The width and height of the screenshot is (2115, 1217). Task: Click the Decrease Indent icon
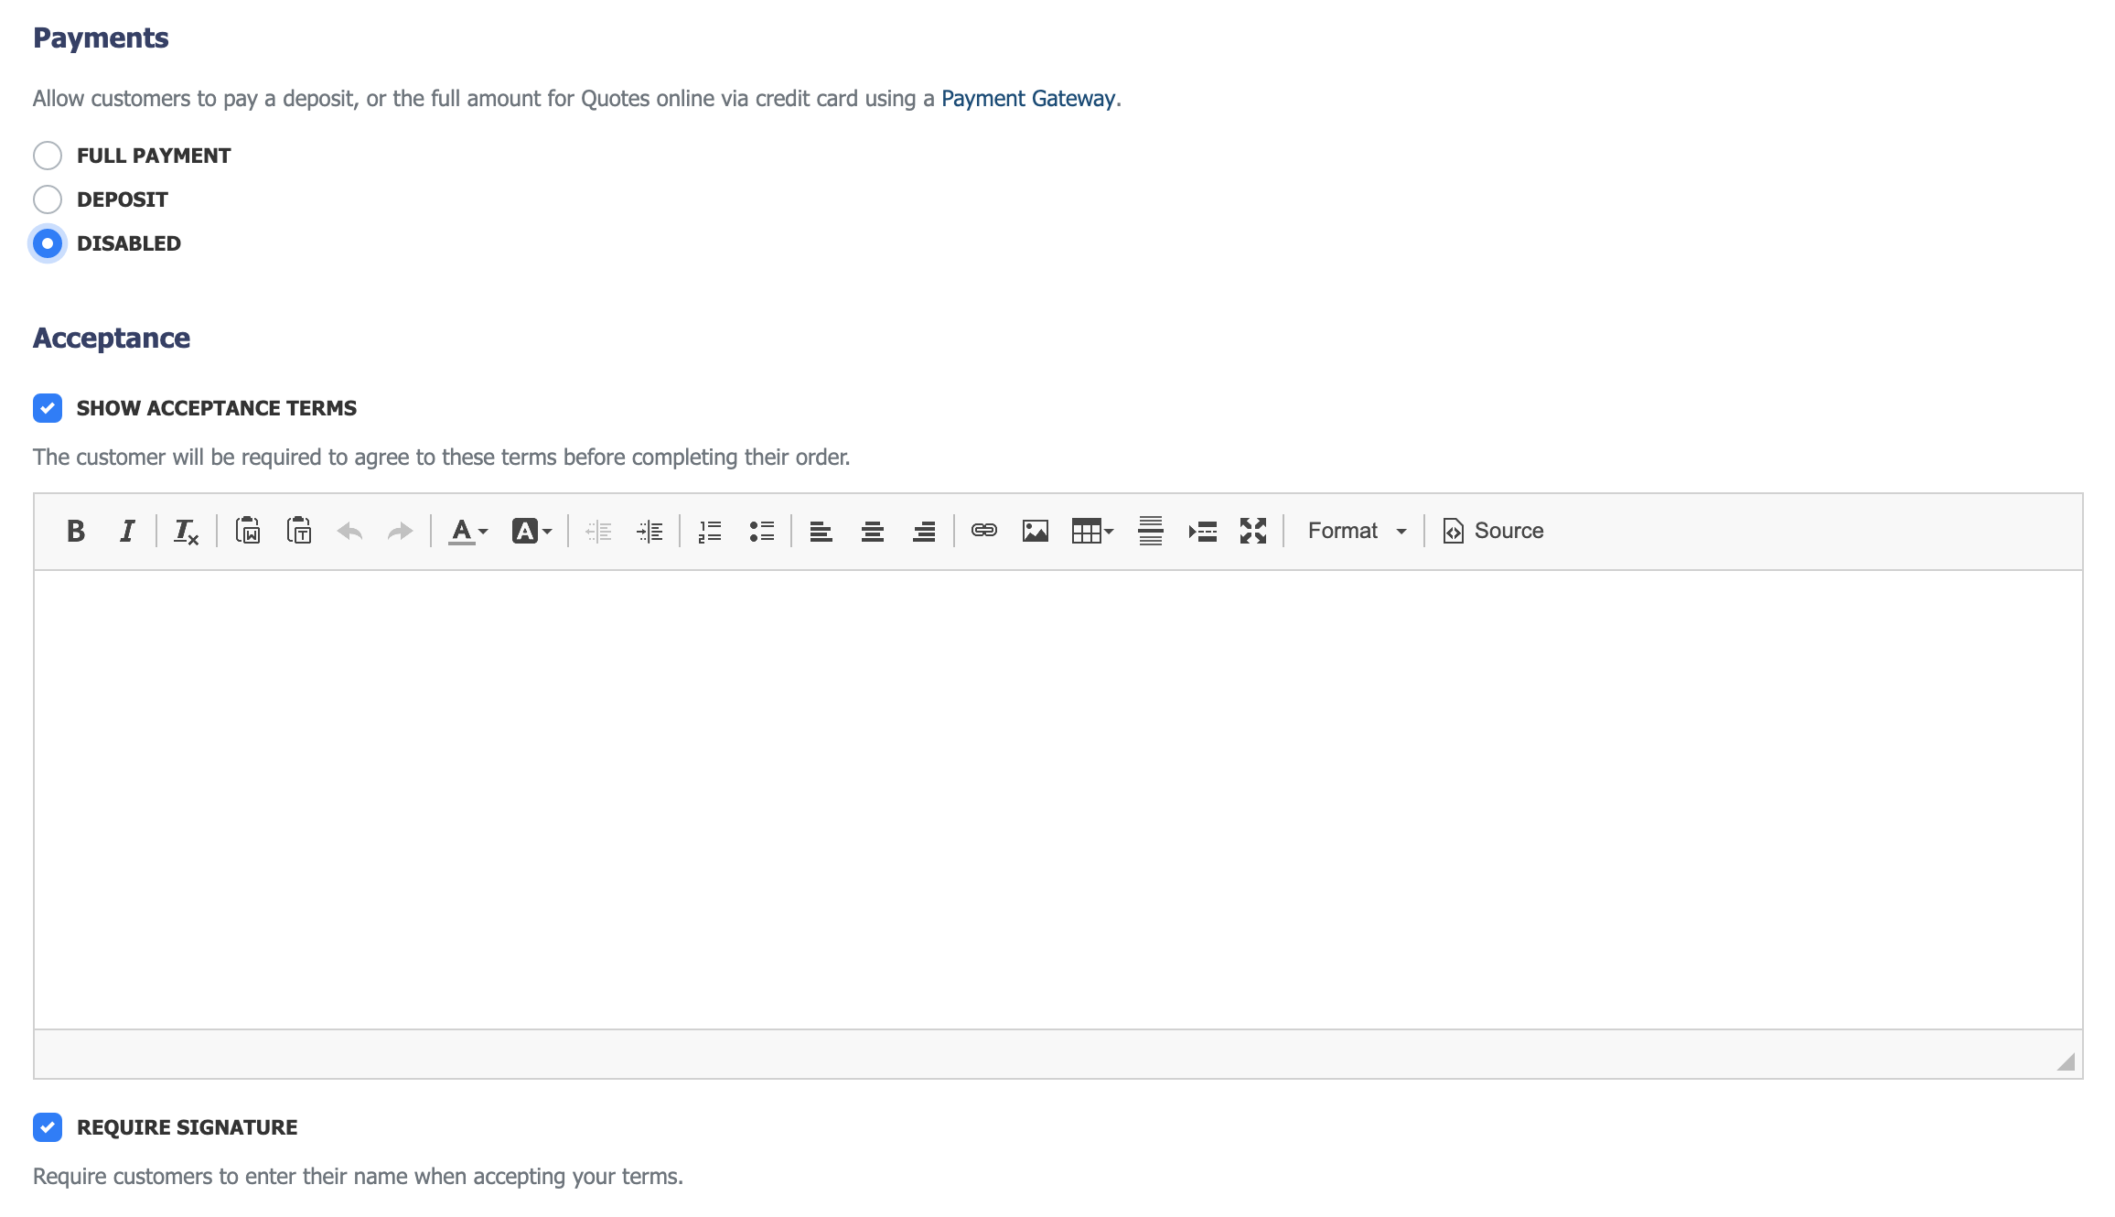tap(598, 531)
